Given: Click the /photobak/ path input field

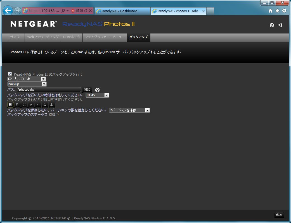Looking at the screenshot, I should [x=49, y=90].
